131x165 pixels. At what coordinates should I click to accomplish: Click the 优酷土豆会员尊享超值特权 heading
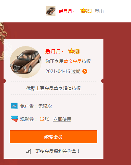54,88
